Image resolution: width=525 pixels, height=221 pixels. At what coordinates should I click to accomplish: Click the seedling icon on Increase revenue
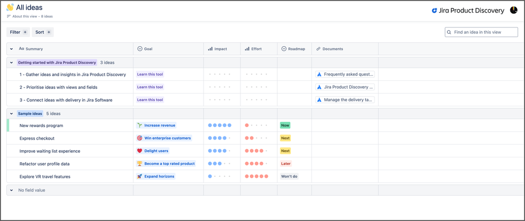tap(139, 125)
